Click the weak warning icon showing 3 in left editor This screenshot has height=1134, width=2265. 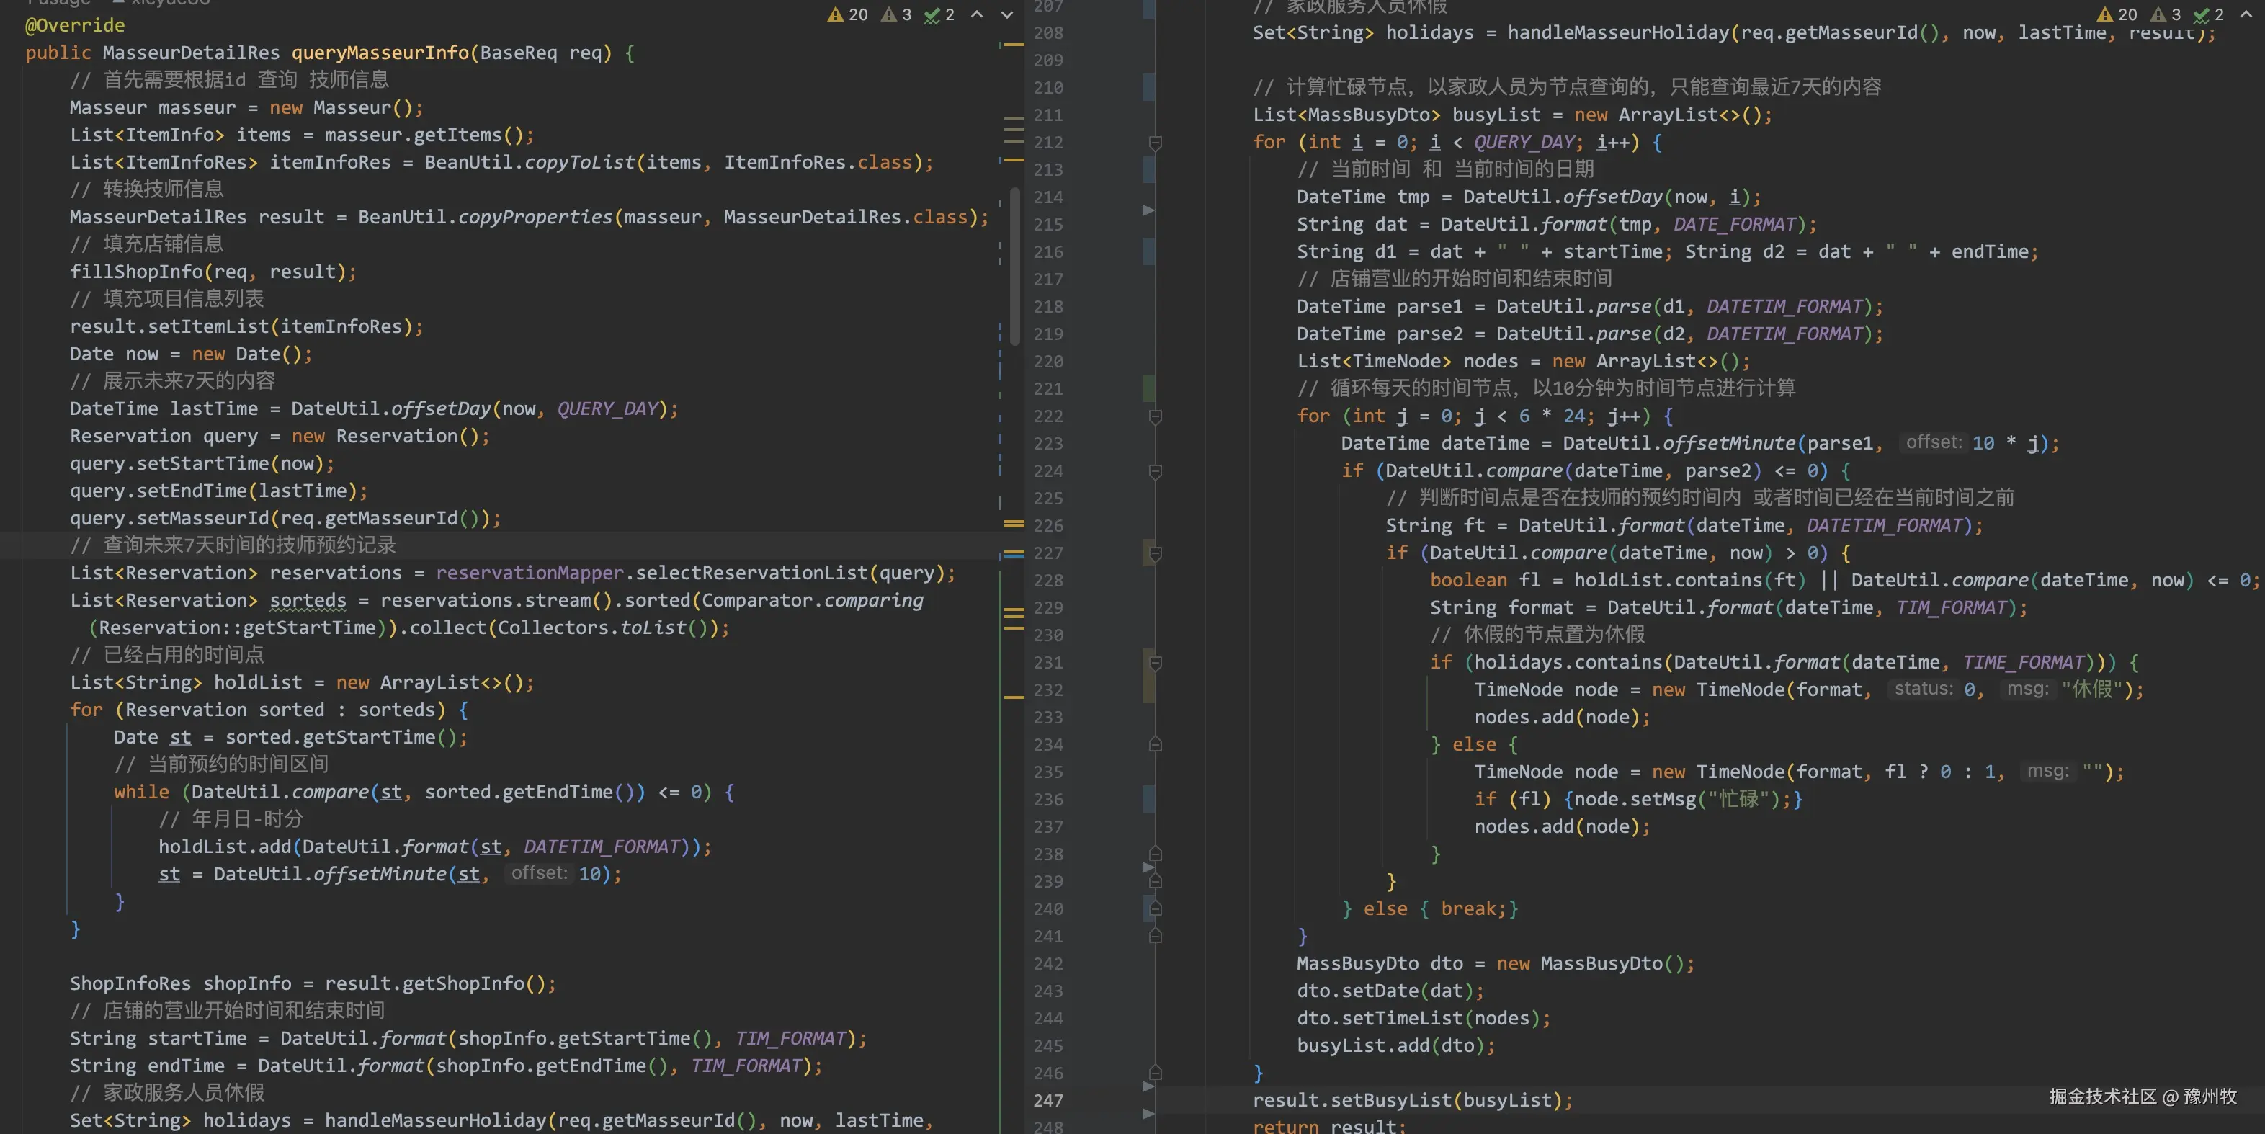889,15
